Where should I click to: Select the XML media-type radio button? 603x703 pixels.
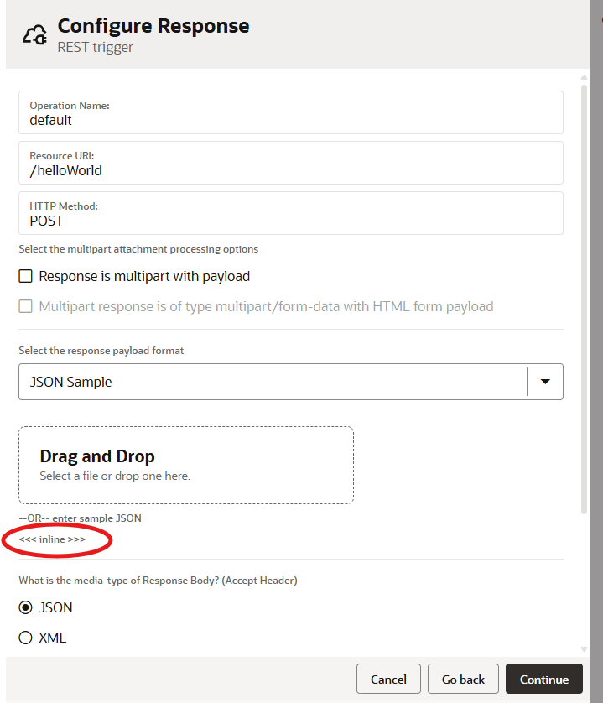(26, 638)
